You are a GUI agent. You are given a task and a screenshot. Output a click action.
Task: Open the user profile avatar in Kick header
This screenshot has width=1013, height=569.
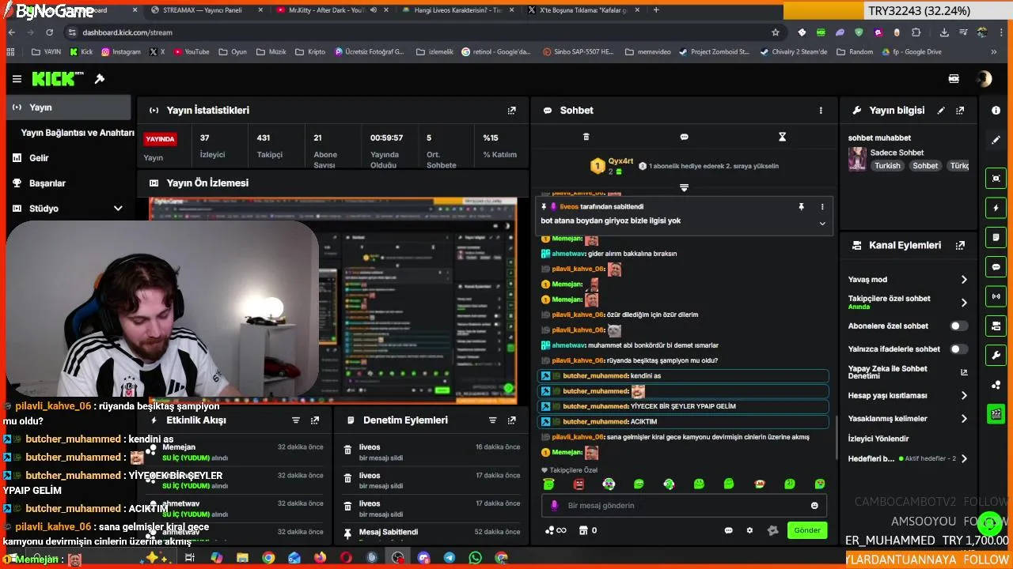point(984,79)
